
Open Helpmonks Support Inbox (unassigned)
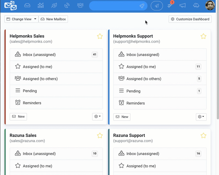[160, 55]
